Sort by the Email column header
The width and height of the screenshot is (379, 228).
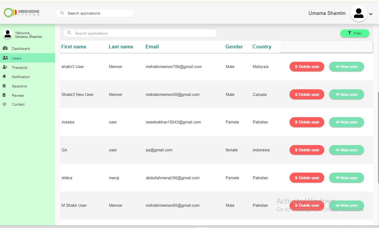(x=152, y=46)
